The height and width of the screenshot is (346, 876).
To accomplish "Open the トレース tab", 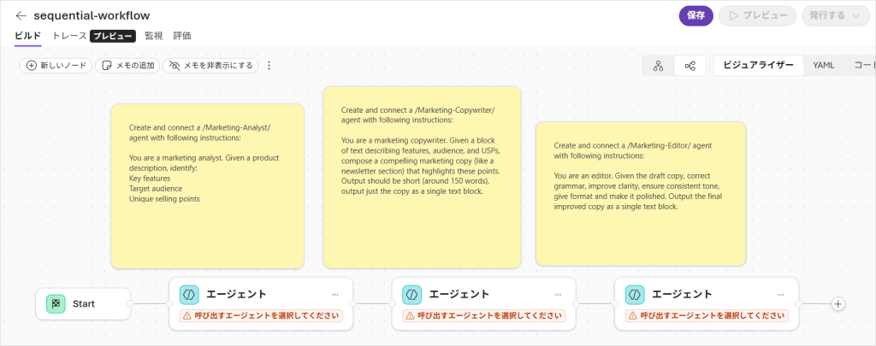I will tap(68, 36).
